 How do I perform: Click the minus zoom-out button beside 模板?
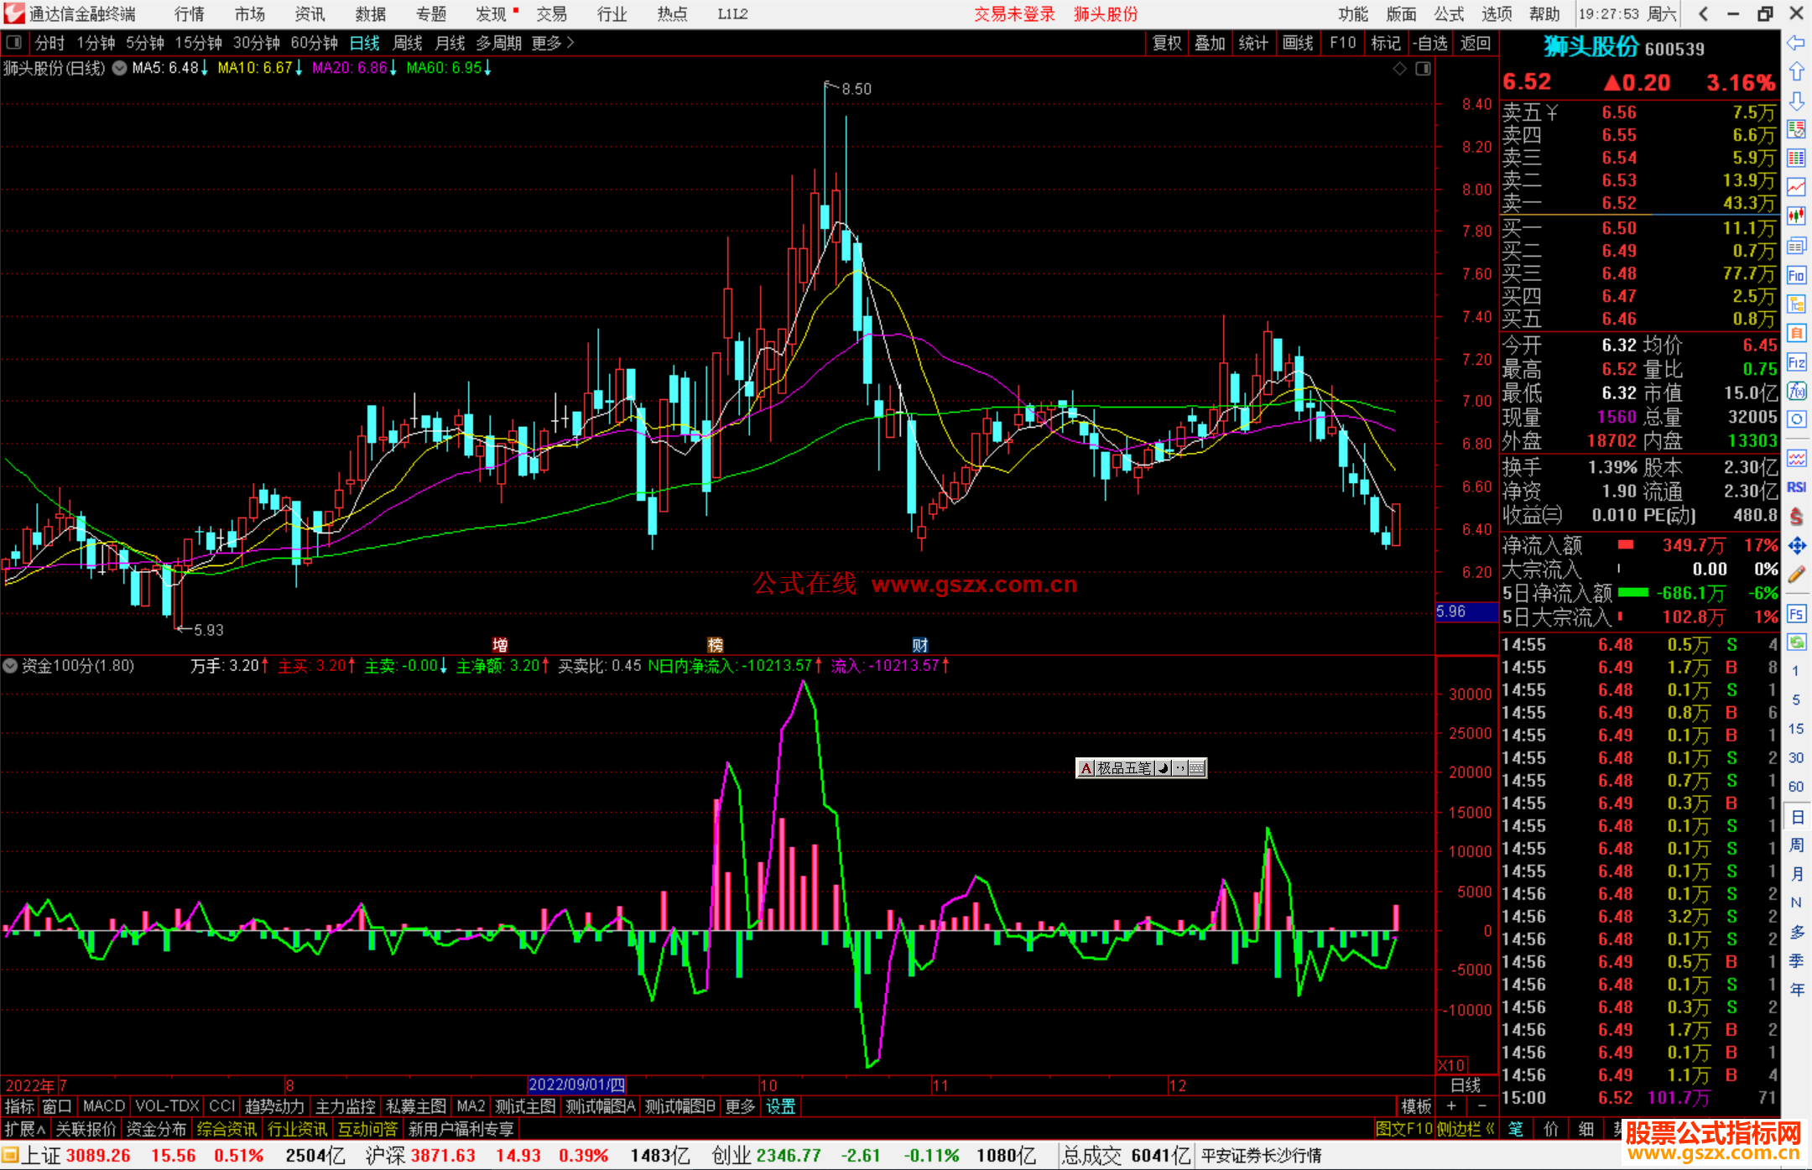click(1481, 1107)
